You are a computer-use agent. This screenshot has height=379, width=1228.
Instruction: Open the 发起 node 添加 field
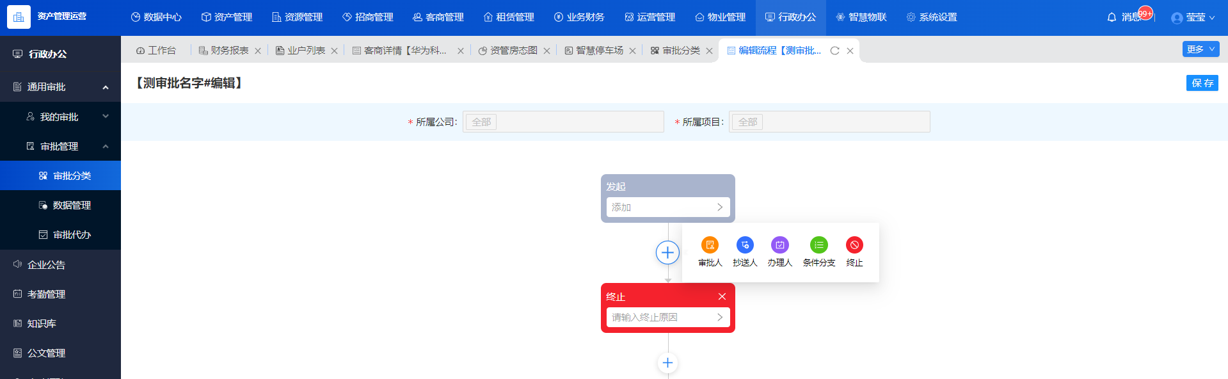[x=668, y=207]
